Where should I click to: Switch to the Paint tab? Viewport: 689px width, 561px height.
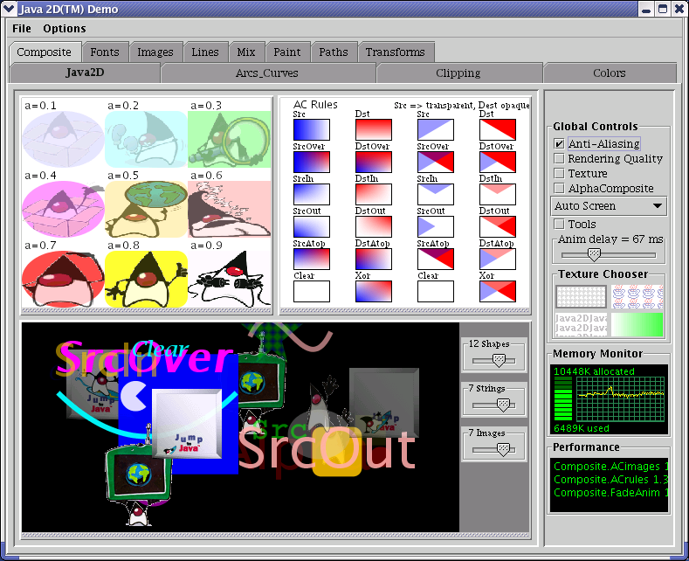[x=287, y=52]
